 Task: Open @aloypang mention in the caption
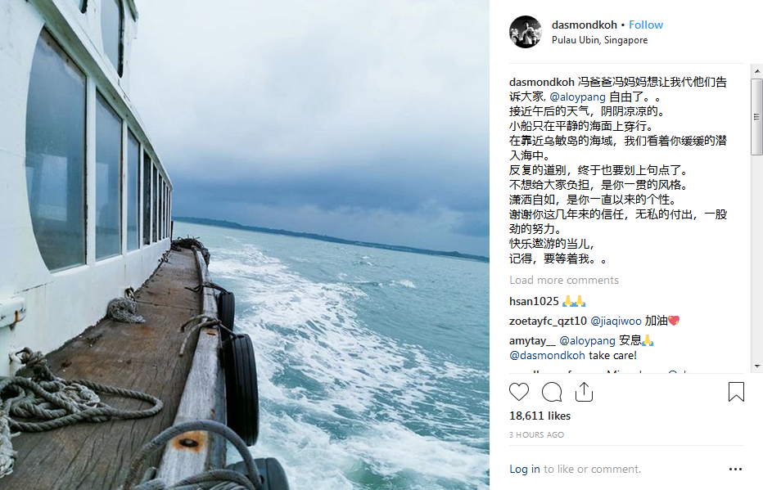click(578, 97)
